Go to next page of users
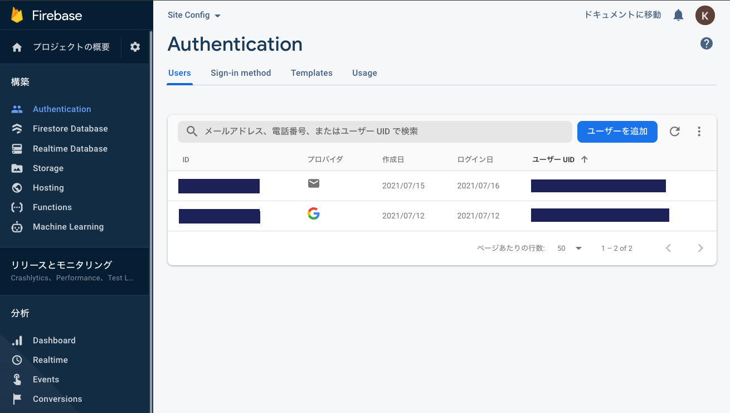This screenshot has height=413, width=730. pyautogui.click(x=700, y=248)
